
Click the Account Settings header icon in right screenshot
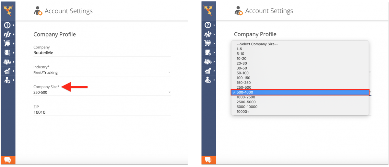(239, 11)
